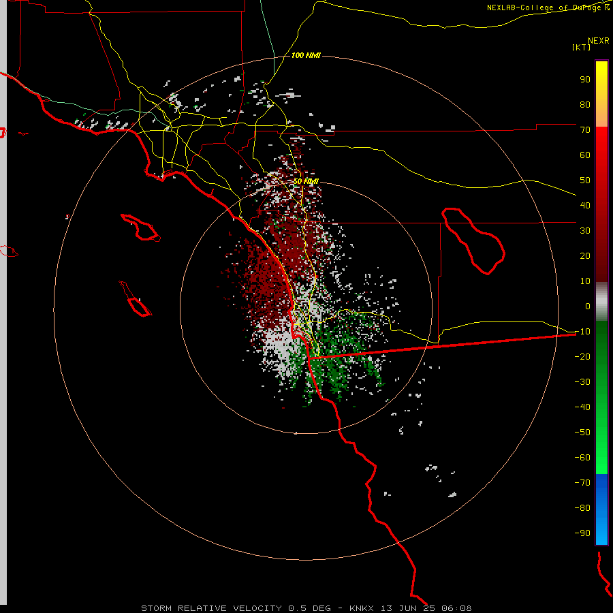Click the positive 90 knots scale label
Image resolution: width=613 pixels, height=613 pixels.
(585, 80)
